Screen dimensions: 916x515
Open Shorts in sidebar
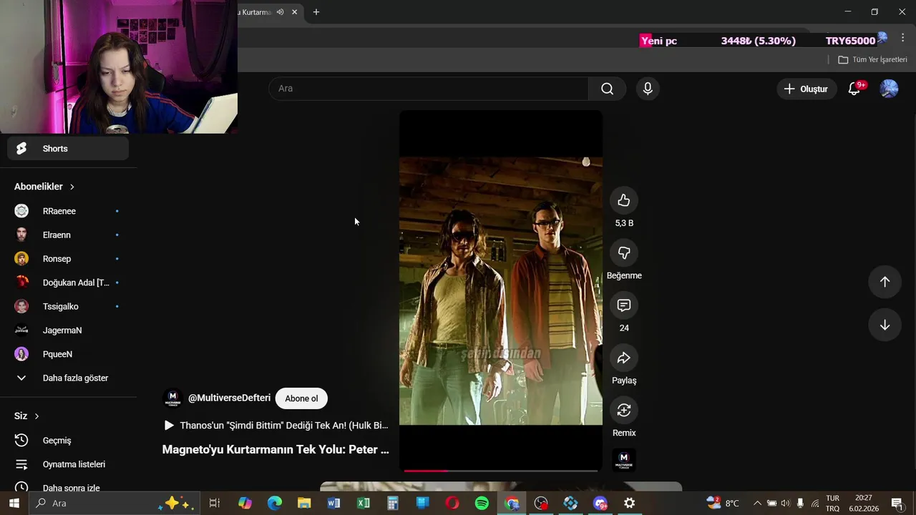(68, 149)
